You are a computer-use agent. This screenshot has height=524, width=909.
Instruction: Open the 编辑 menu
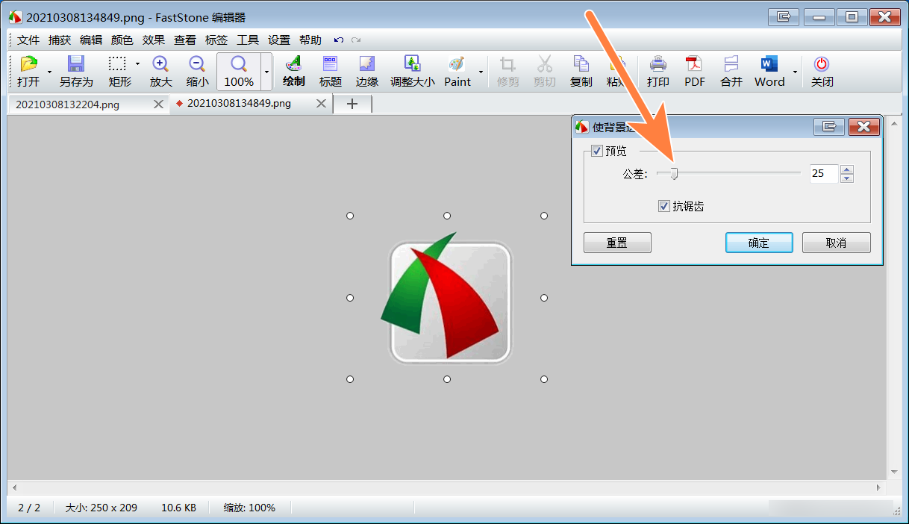91,40
